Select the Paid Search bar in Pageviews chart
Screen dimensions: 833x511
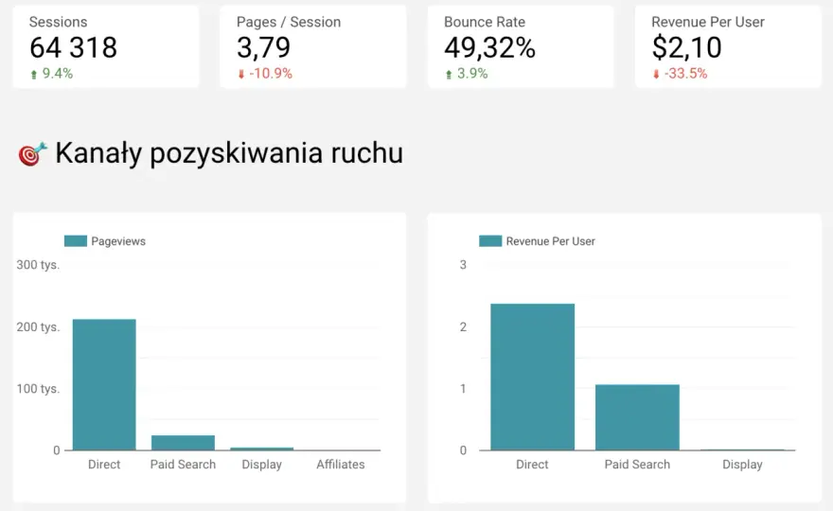click(184, 443)
